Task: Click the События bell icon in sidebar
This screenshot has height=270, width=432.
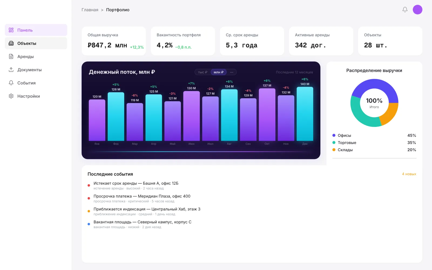Action: (11, 83)
